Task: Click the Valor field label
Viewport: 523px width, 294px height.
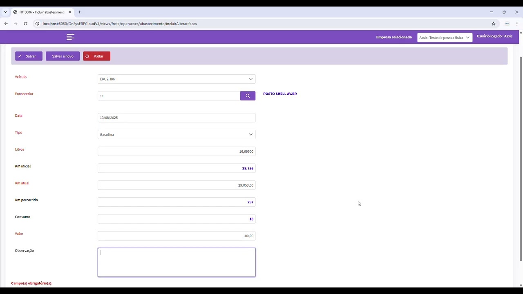Action: 19,234
